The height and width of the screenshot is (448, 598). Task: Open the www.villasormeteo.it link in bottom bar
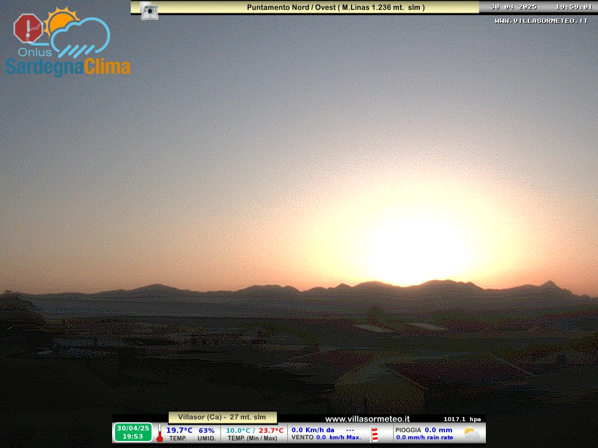coord(367,419)
